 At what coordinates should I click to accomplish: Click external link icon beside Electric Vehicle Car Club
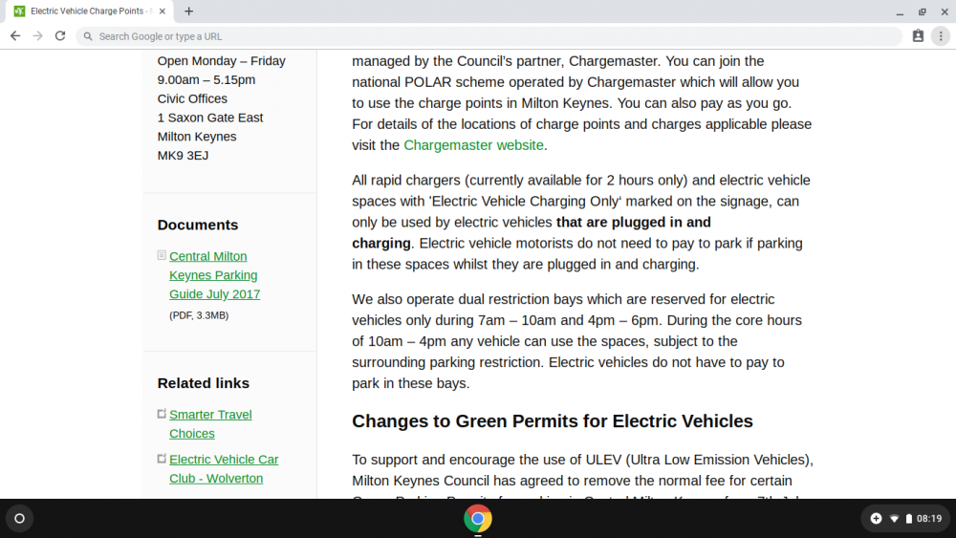pyautogui.click(x=162, y=459)
